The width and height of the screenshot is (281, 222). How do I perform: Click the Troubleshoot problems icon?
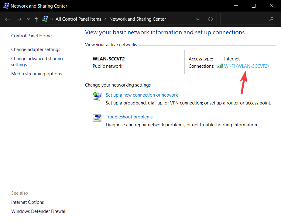coord(97,118)
